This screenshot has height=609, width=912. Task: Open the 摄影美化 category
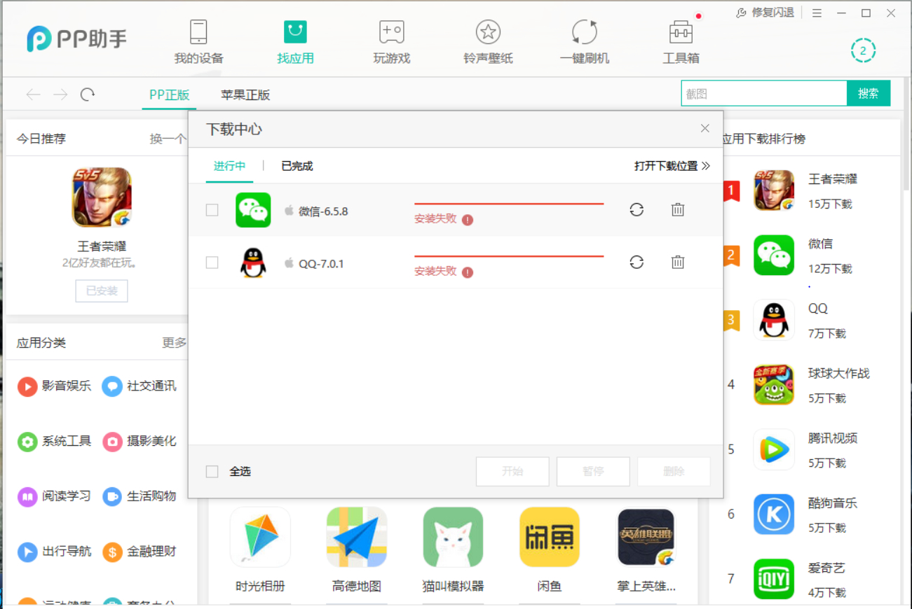pyautogui.click(x=139, y=441)
